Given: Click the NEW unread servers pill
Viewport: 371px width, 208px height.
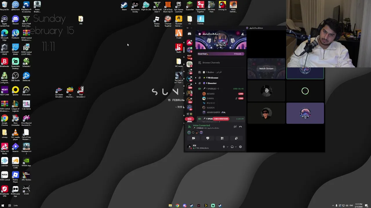Looking at the screenshot, I should click(x=189, y=119).
